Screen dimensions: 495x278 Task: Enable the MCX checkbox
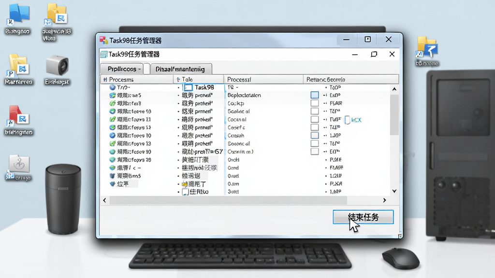pyautogui.click(x=347, y=120)
